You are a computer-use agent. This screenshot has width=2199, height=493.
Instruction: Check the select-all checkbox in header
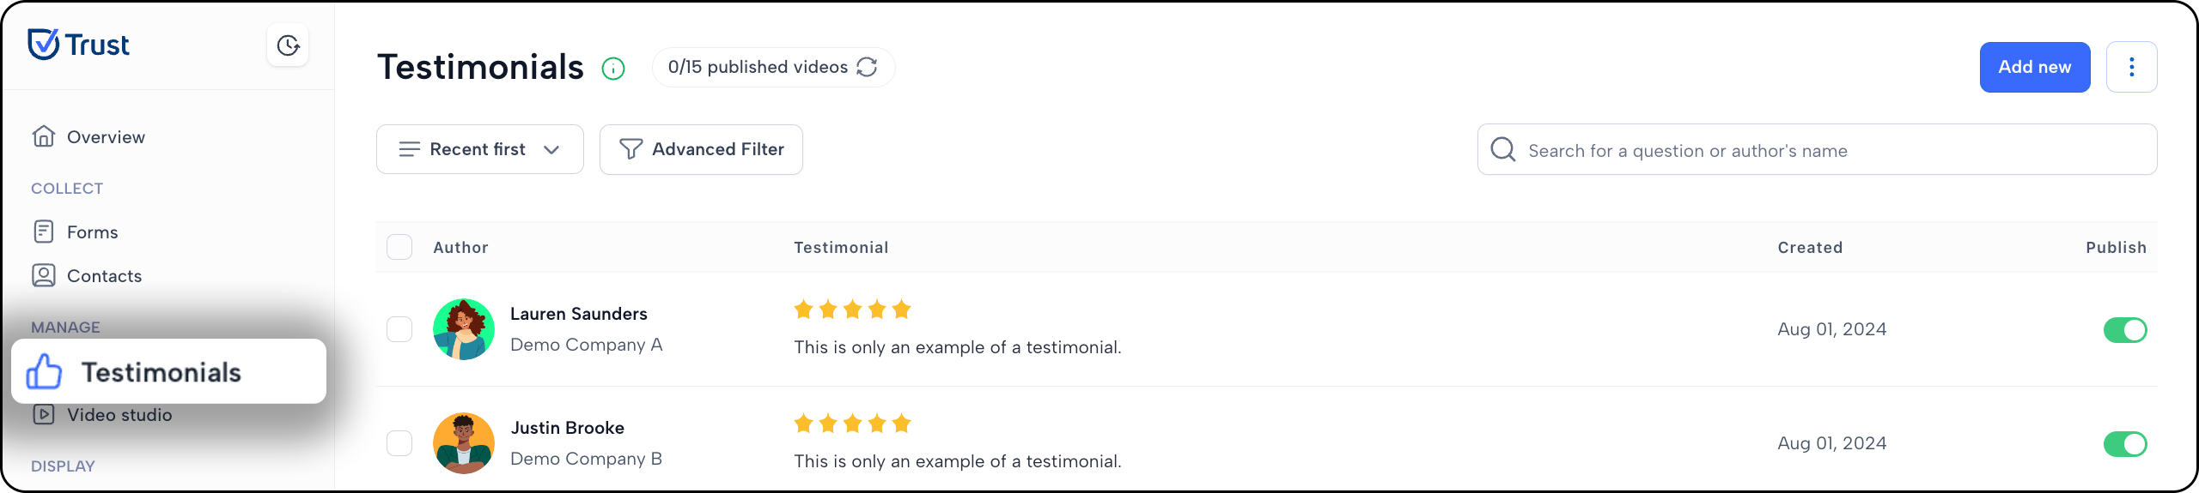(399, 247)
